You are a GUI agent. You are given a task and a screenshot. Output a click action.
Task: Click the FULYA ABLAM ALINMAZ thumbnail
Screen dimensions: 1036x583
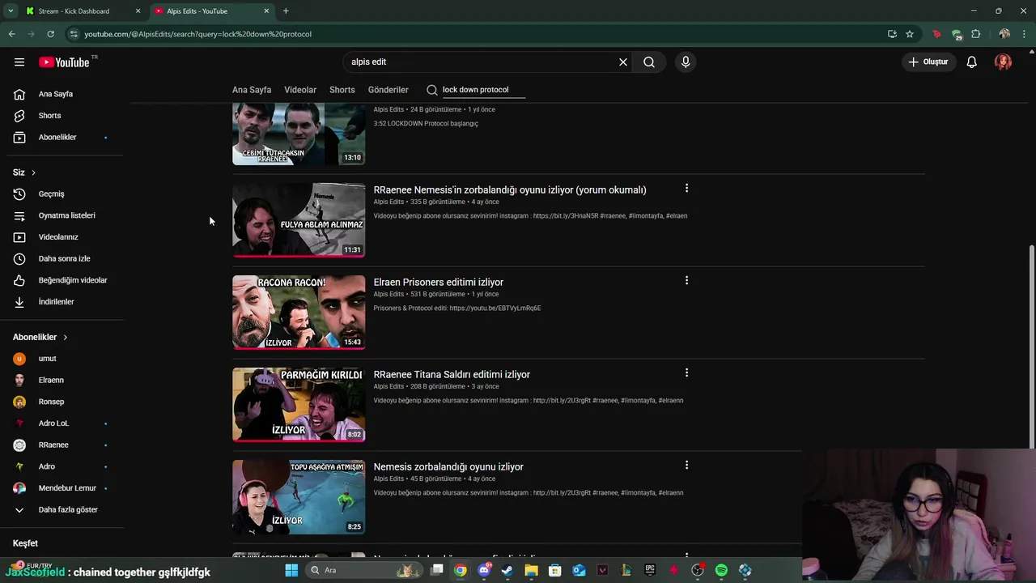coord(299,220)
